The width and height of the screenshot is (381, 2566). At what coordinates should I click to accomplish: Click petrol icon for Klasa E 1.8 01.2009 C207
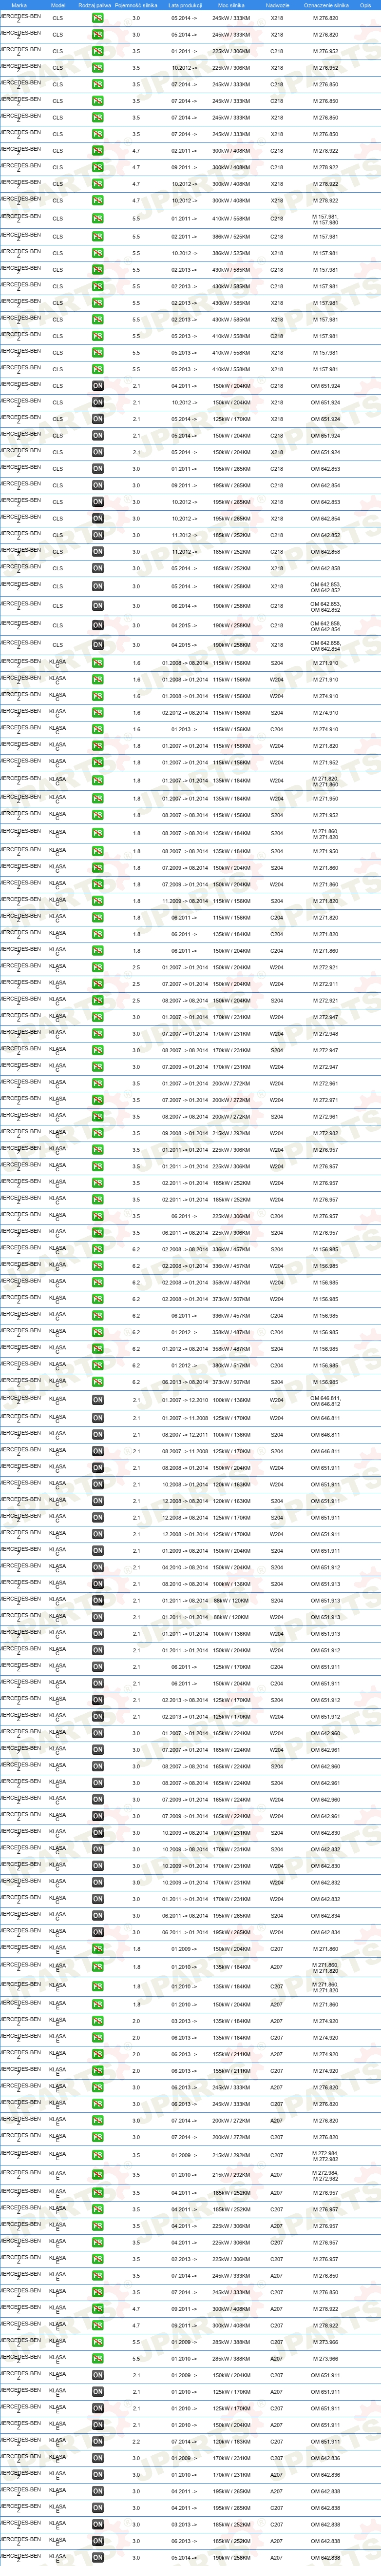point(97,1947)
